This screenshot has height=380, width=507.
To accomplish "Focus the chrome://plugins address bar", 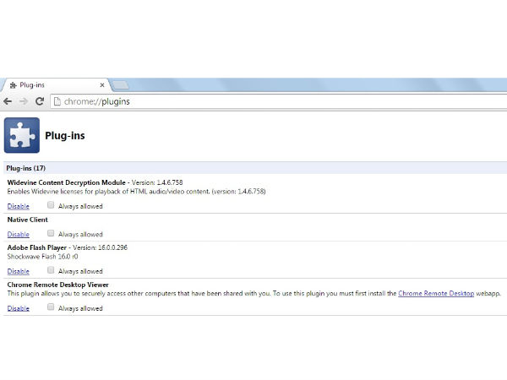I will coord(253,101).
